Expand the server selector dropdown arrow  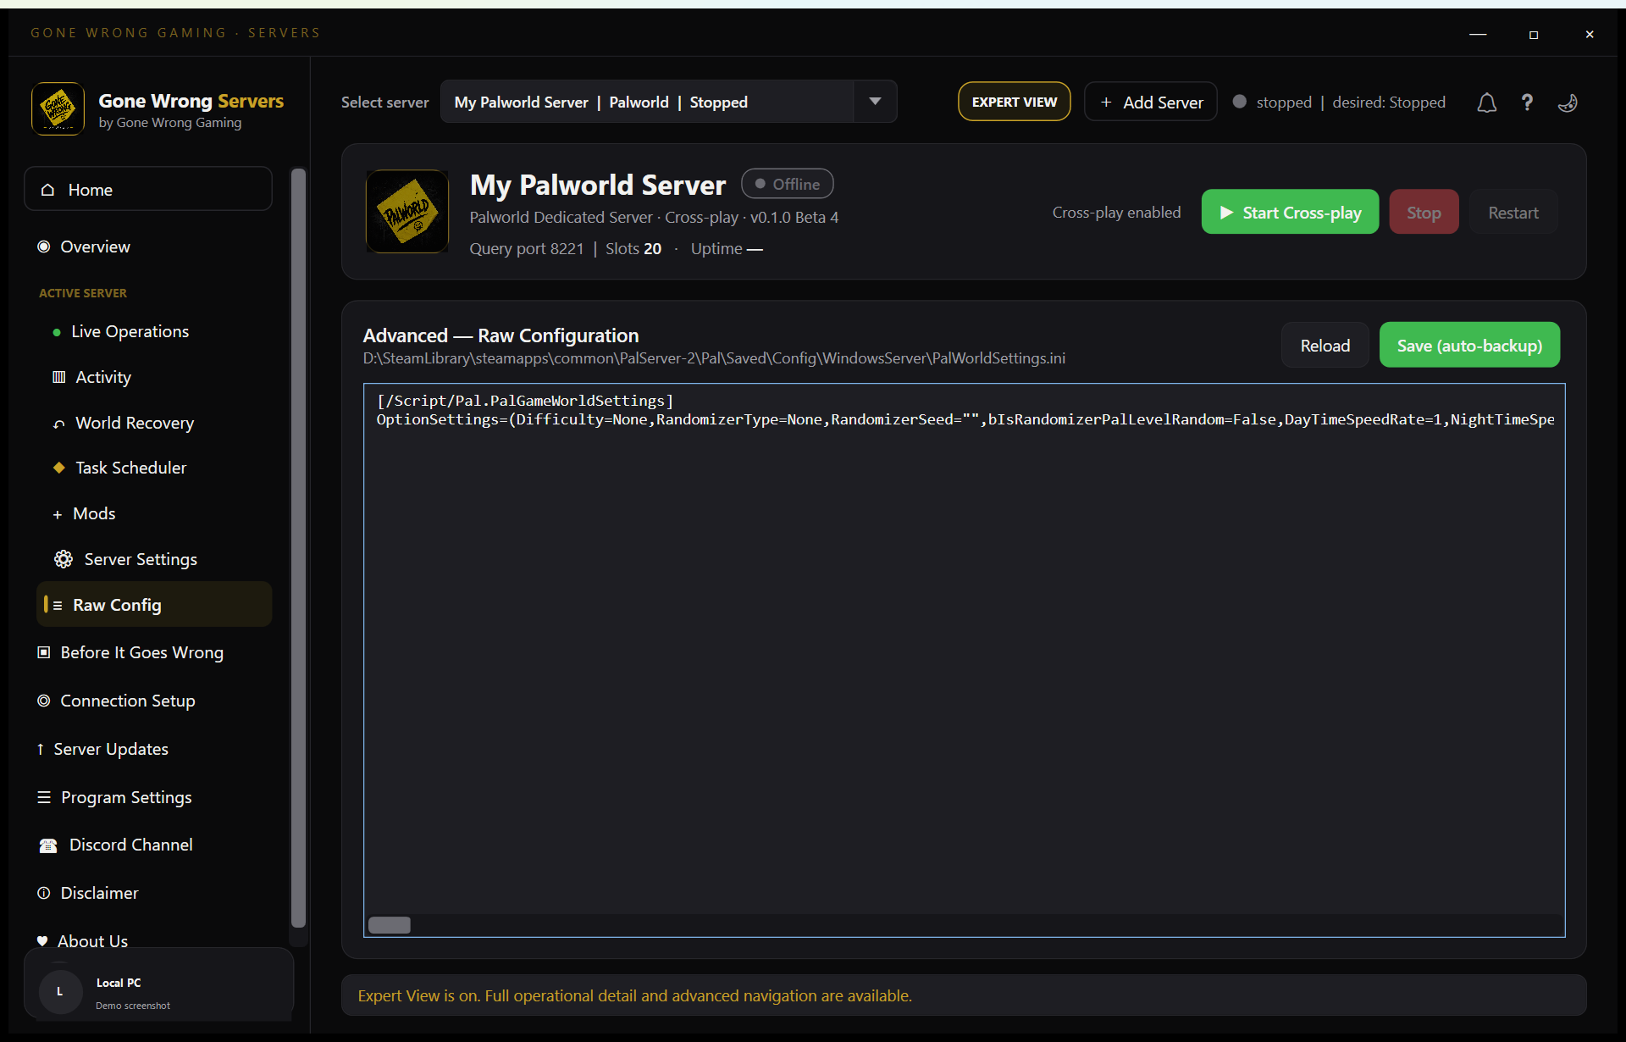coord(875,102)
